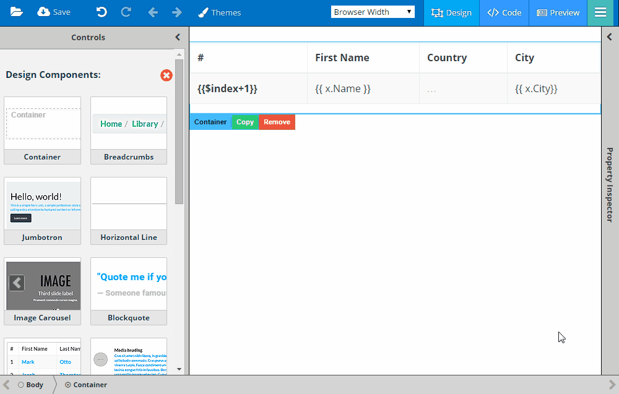Redo the last change

[126, 12]
